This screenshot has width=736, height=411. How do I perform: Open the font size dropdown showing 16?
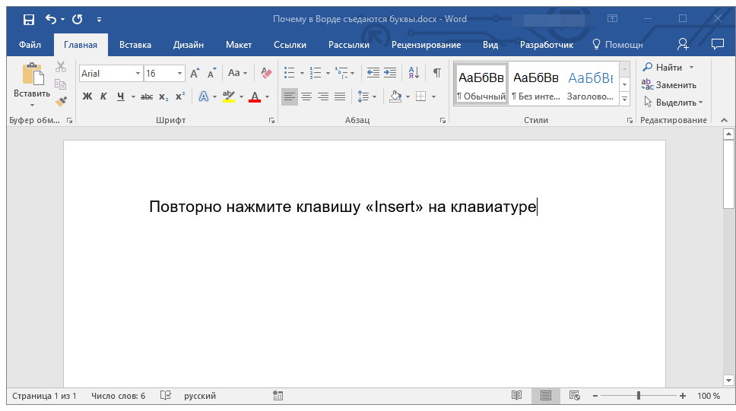point(180,74)
